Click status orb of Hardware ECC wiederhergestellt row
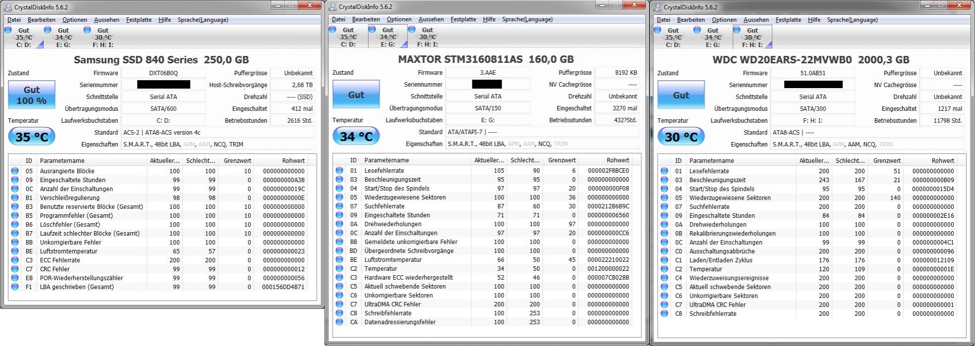This screenshot has height=346, width=975. point(339,277)
